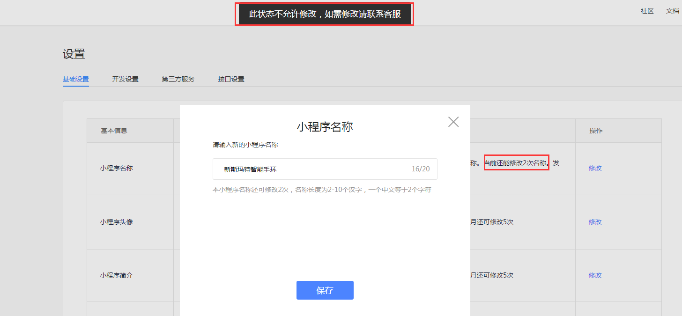Click the 操作 column header

(594, 131)
